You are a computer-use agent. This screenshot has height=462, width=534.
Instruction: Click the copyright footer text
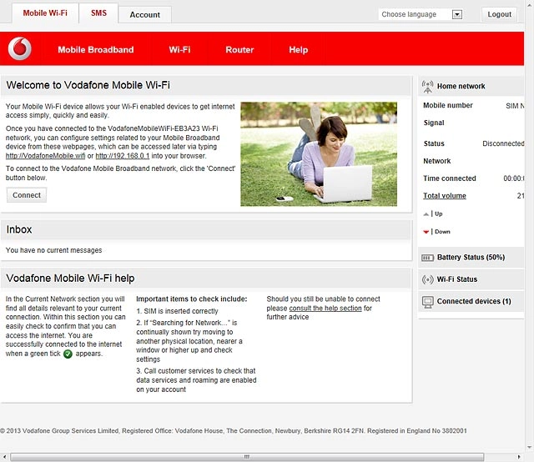tap(234, 431)
